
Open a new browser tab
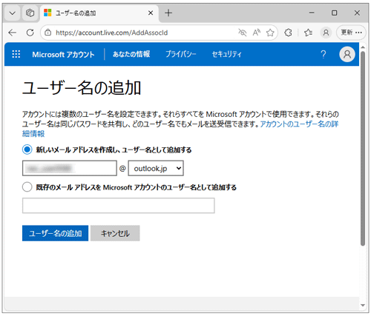[x=168, y=13]
